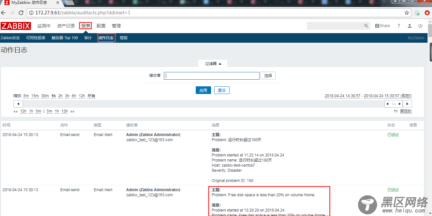Viewport: 432px width, 216px height.
Task: Go to Zabbix状态 submenu
Action: point(10,38)
